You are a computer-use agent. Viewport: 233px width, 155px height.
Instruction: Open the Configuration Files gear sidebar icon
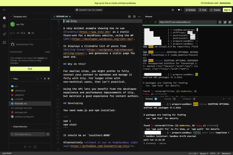pos(4,26)
